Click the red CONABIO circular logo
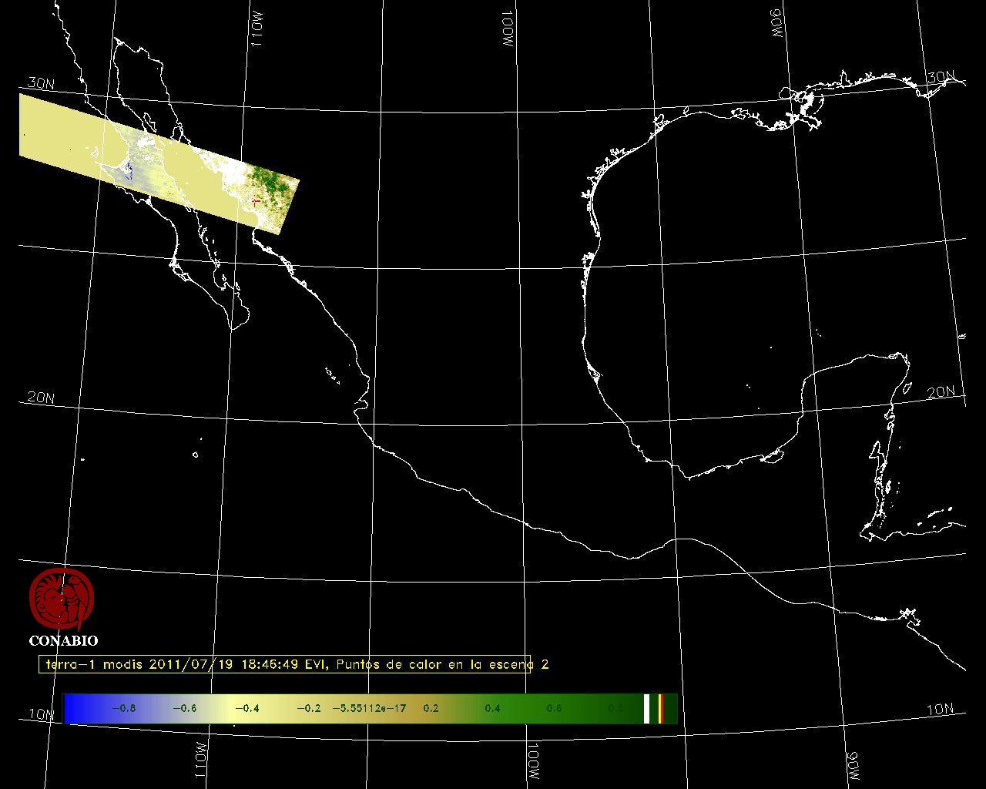This screenshot has height=789, width=986. 62,599
